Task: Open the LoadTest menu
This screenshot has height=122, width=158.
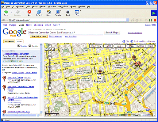Action: point(52,7)
